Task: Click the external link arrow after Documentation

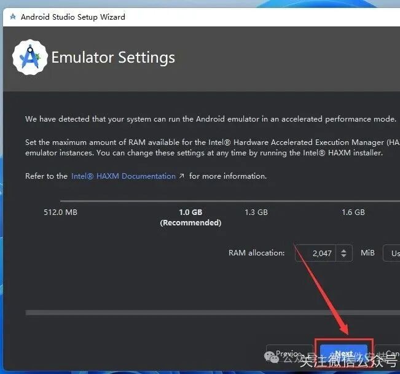Action: tap(182, 176)
